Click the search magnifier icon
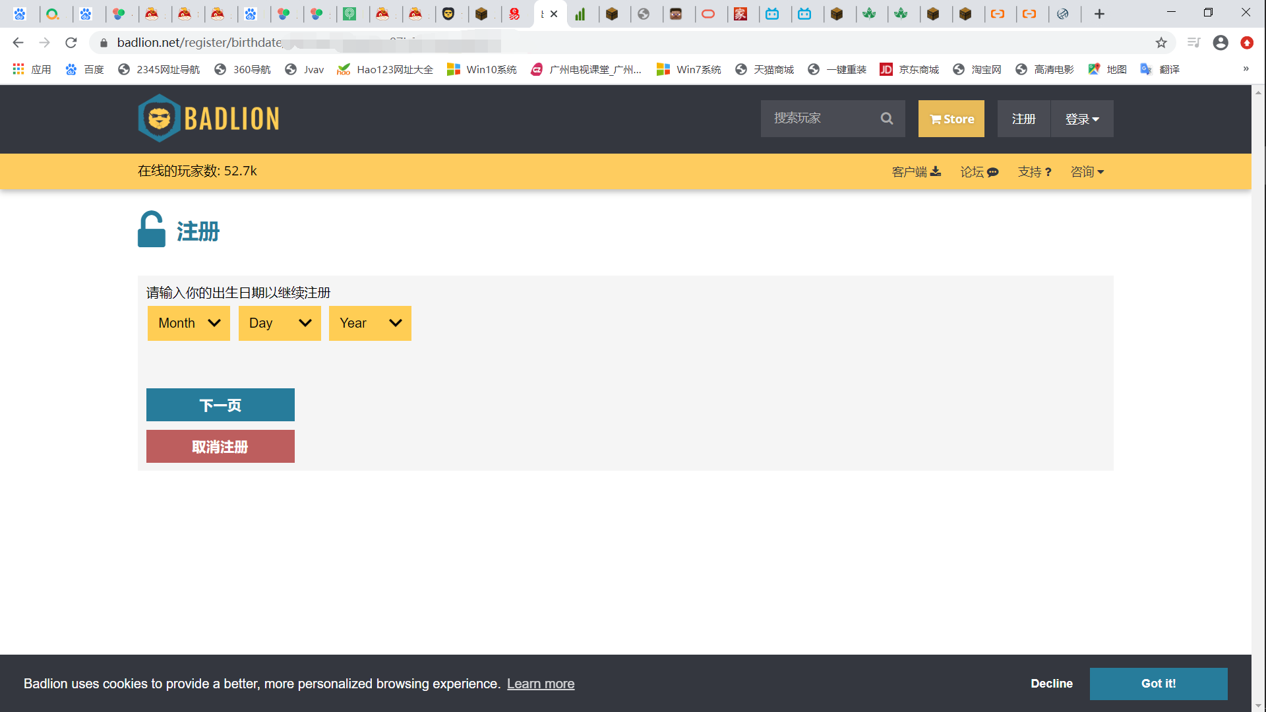Viewport: 1266px width, 712px height. (887, 119)
